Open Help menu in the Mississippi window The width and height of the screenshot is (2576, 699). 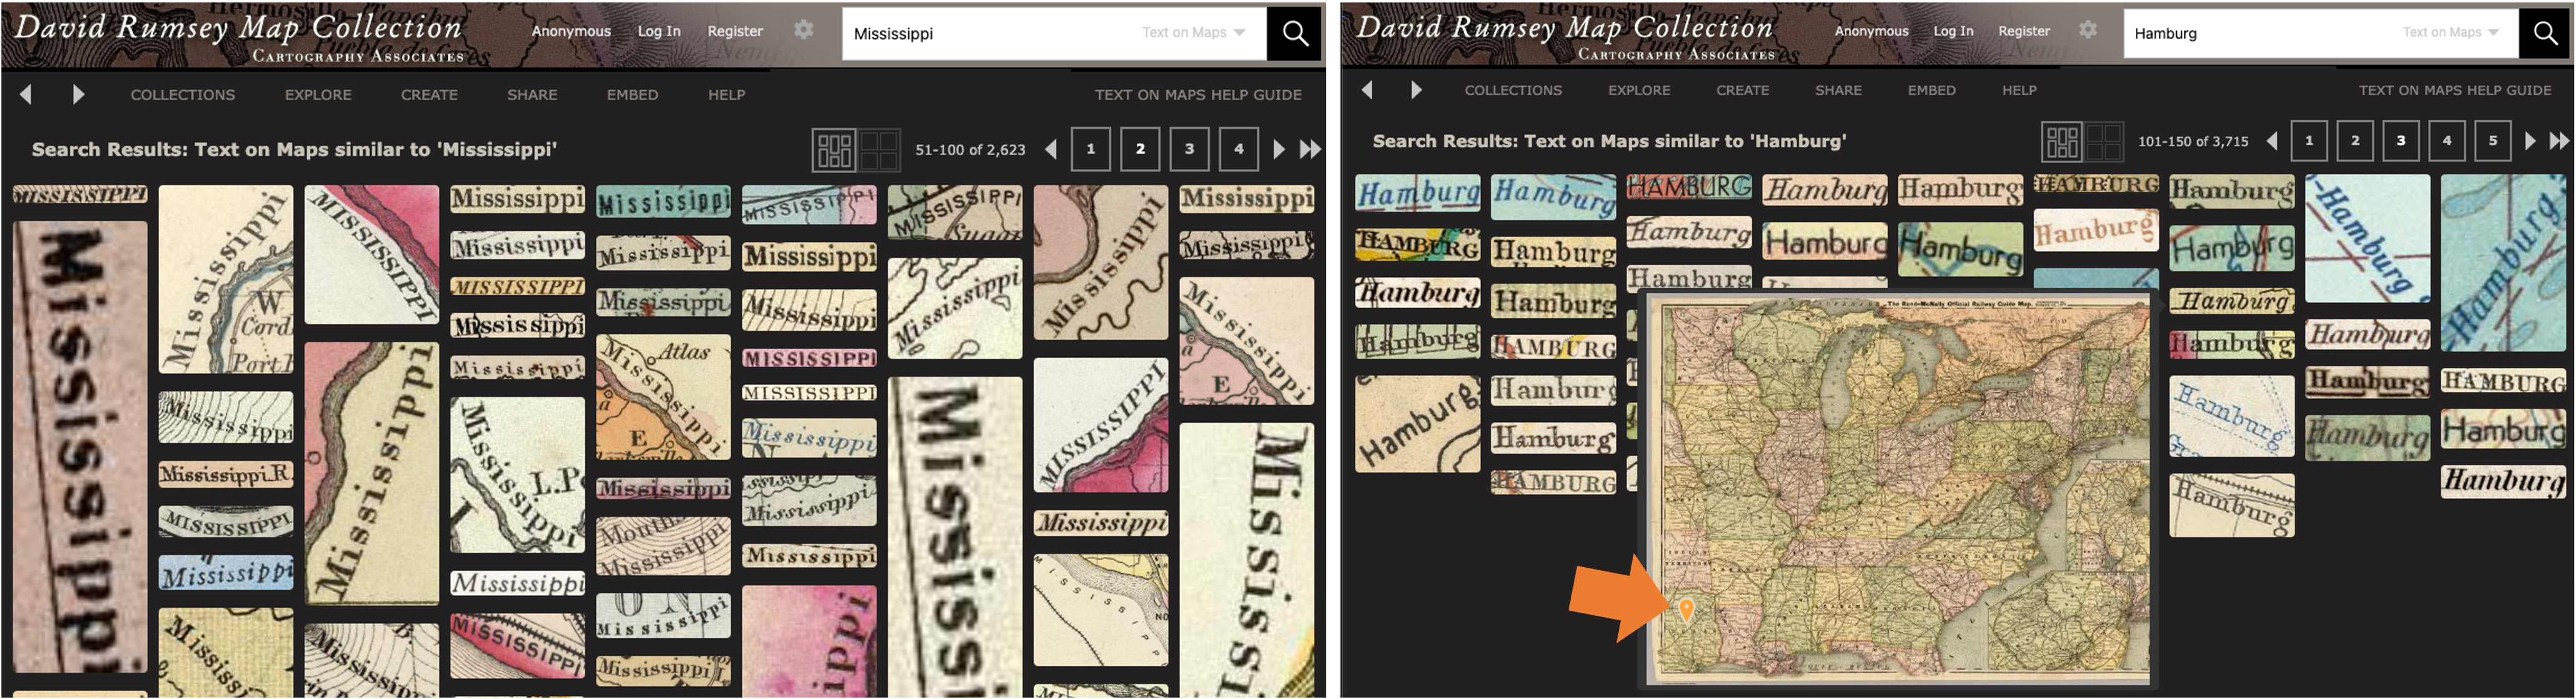[x=727, y=95]
